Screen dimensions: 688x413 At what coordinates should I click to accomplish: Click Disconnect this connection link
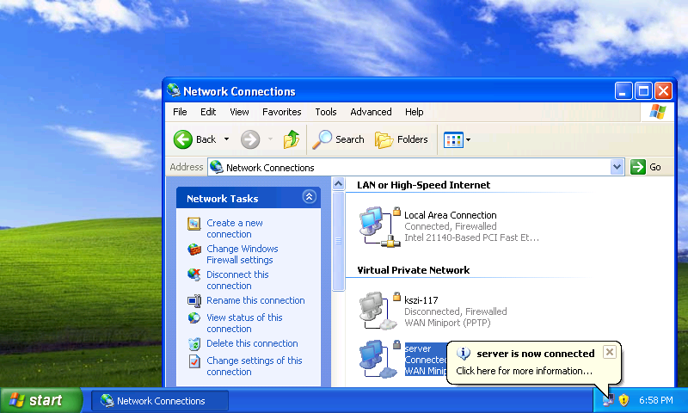click(x=237, y=280)
